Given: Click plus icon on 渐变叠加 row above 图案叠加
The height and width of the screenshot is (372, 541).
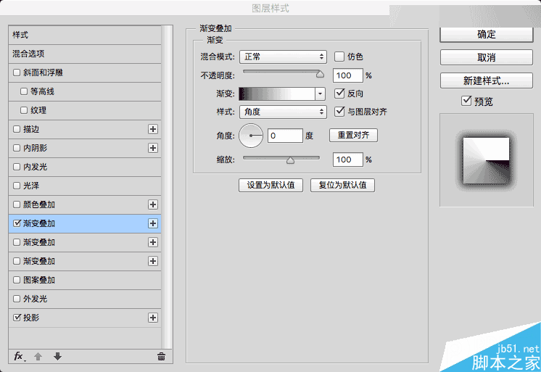Looking at the screenshot, I should pos(153,261).
